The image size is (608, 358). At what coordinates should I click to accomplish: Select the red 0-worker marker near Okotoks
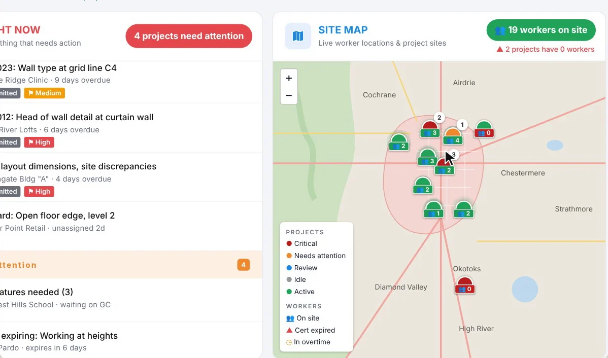pyautogui.click(x=464, y=285)
